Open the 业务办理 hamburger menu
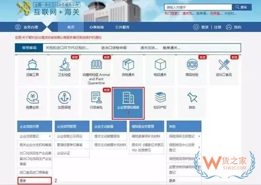 coord(18,27)
